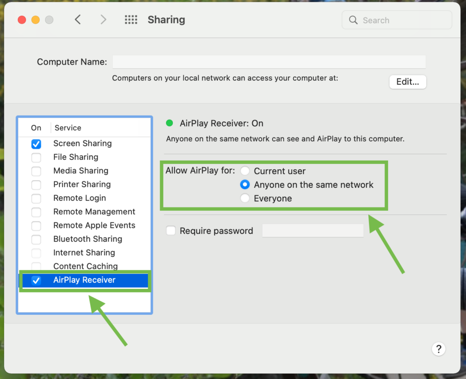The image size is (466, 379).
Task: Enable the Remote Login checkbox
Action: tap(36, 198)
